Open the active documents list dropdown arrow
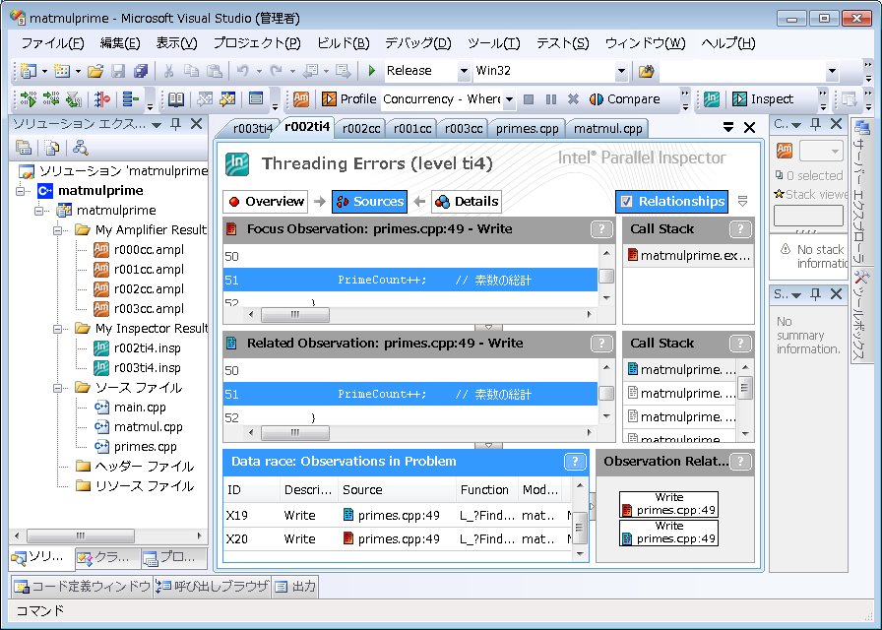882x630 pixels. (x=728, y=128)
